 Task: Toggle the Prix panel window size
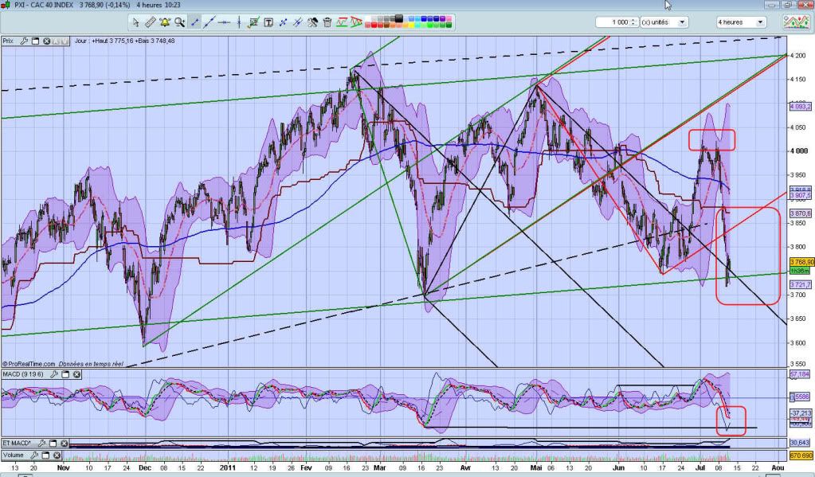tap(35, 40)
